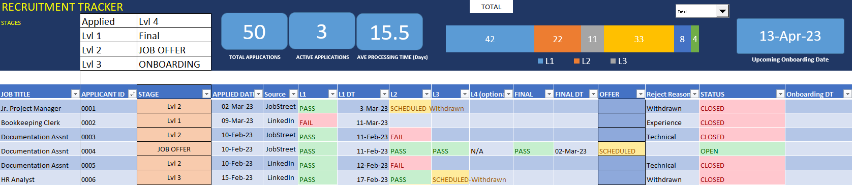
Task: Open the L3 column filter dropdown
Action: coord(465,94)
